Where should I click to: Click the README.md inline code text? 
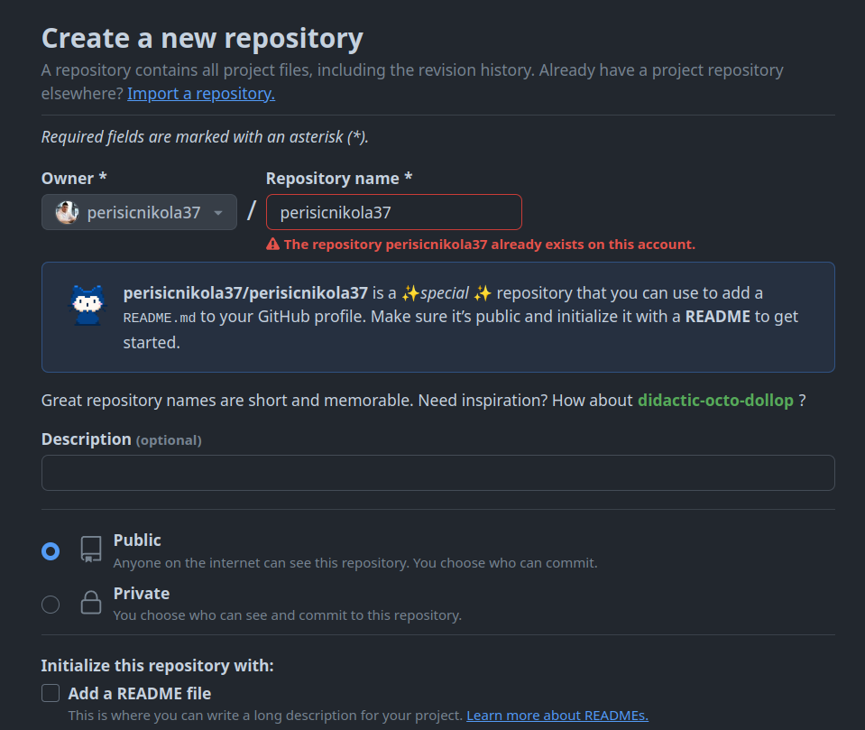149,317
